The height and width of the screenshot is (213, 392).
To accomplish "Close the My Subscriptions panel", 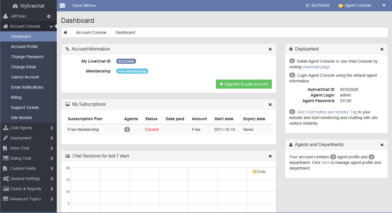I will click(270, 104).
